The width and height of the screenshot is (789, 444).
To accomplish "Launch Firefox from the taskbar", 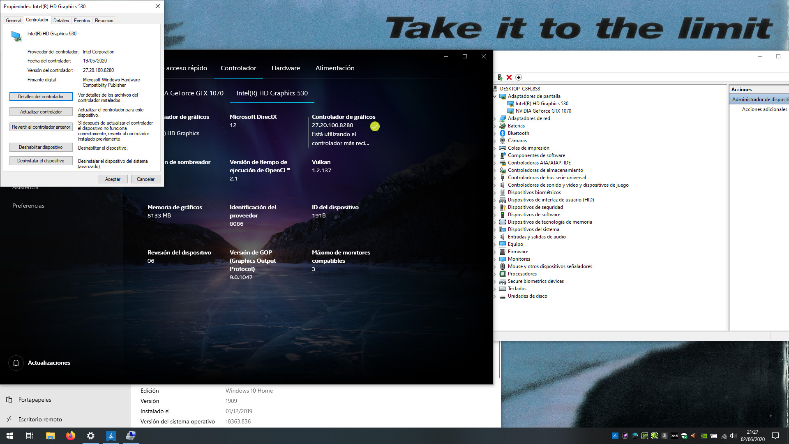I will click(71, 436).
